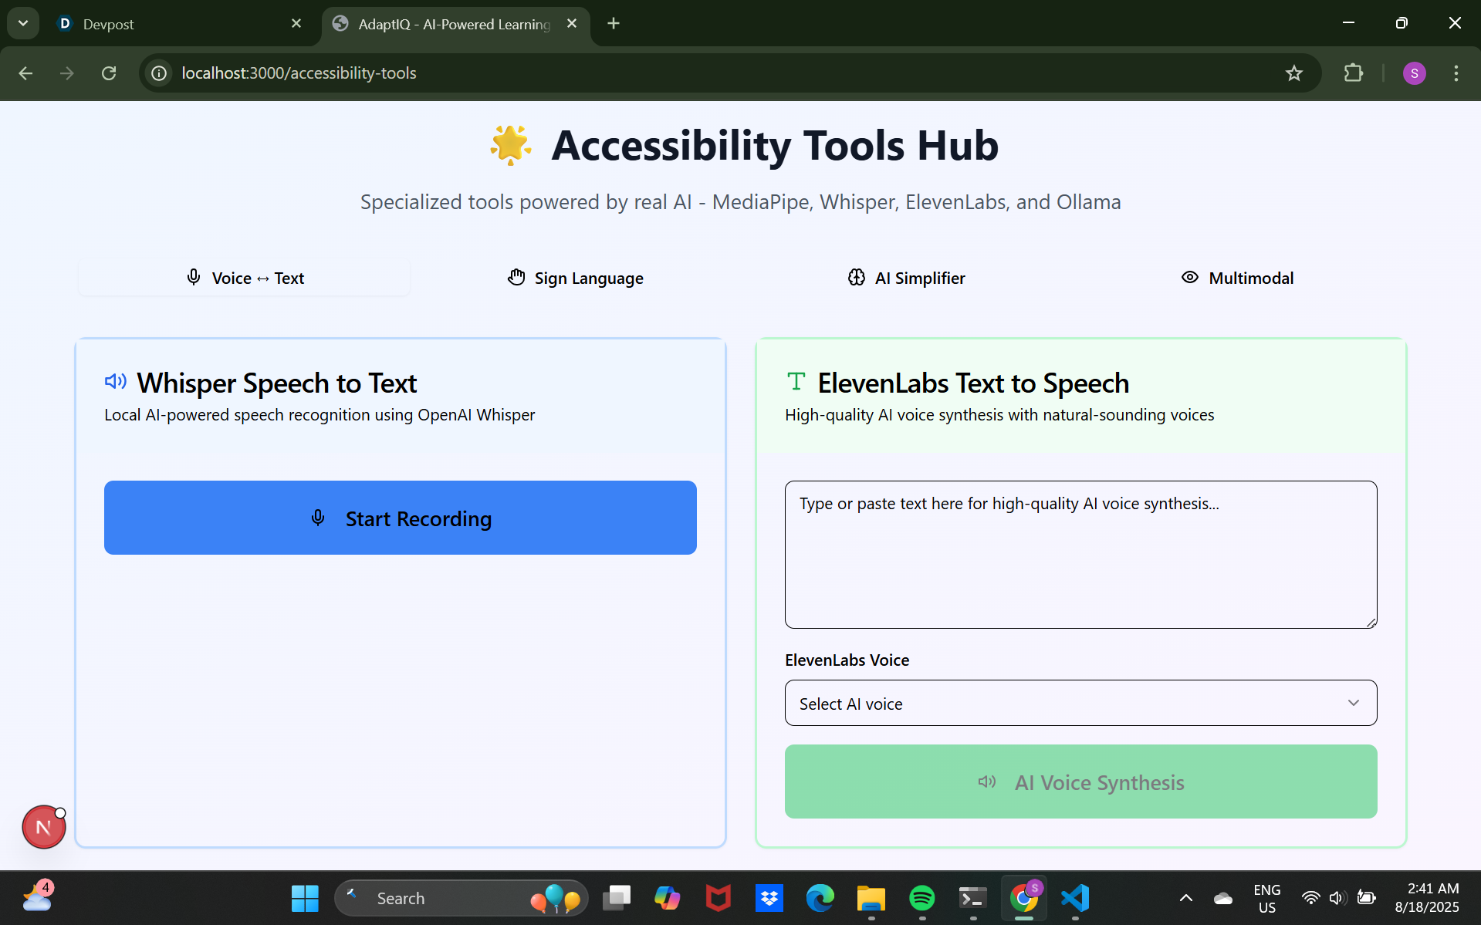This screenshot has width=1481, height=925.
Task: Open the browser Extensions puzzle icon
Action: coord(1354,73)
